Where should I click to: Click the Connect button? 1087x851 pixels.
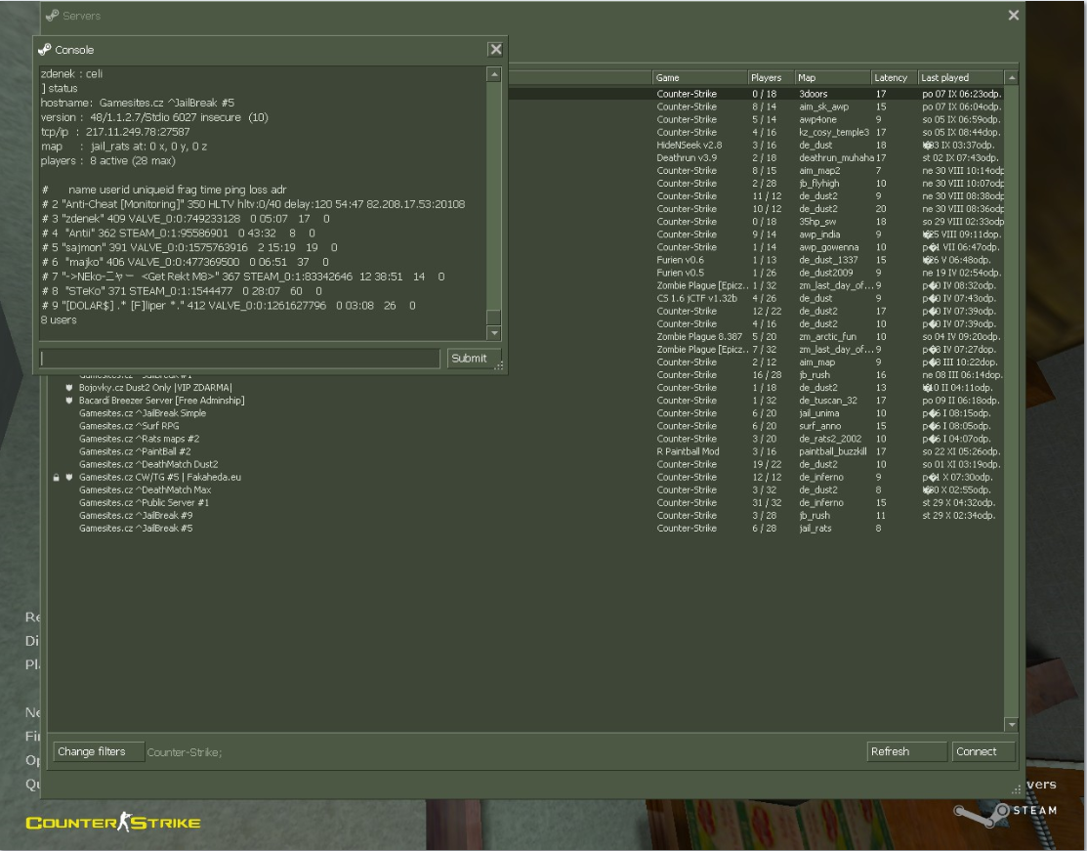[x=982, y=751]
